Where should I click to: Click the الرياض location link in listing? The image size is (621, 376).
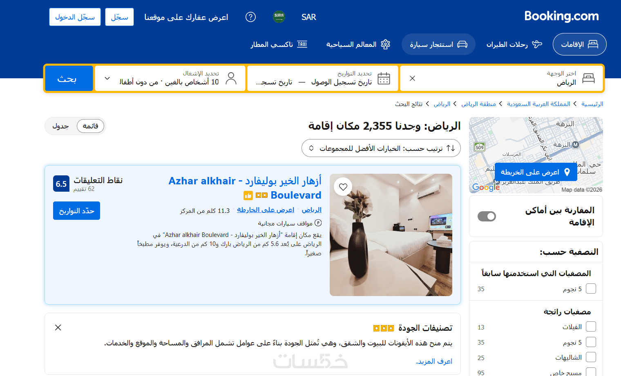(312, 210)
